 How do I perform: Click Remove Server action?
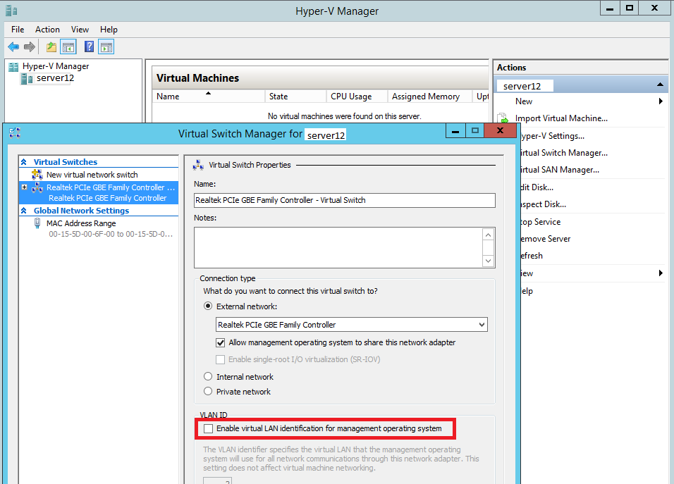coord(545,239)
